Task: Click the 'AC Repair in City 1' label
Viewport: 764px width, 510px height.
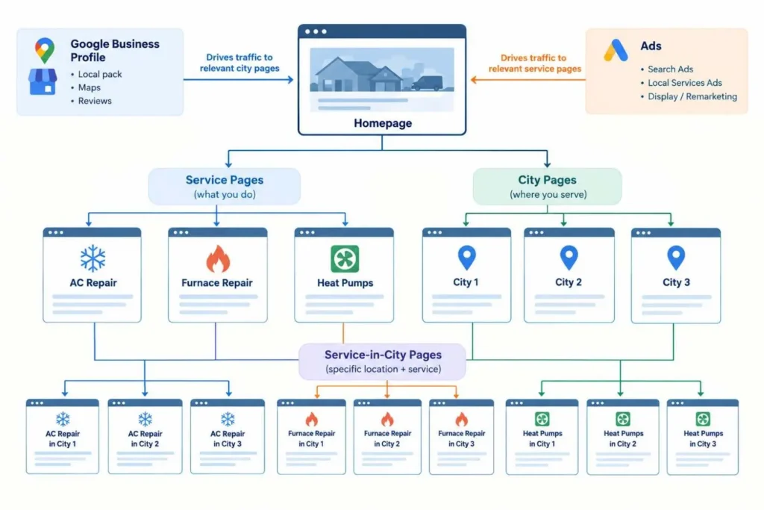Action: pyautogui.click(x=63, y=439)
